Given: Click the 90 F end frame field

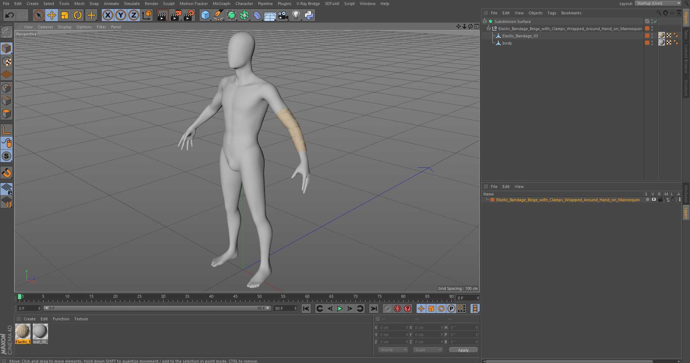Looking at the screenshot, I should click(x=286, y=308).
